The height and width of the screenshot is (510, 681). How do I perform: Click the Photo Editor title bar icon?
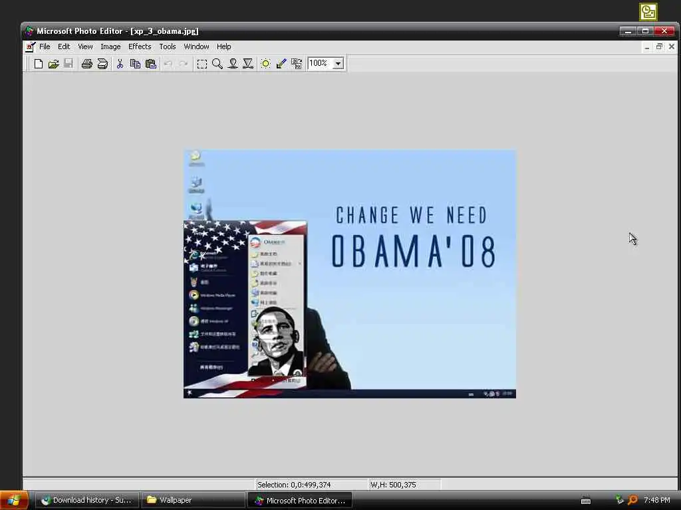point(29,31)
